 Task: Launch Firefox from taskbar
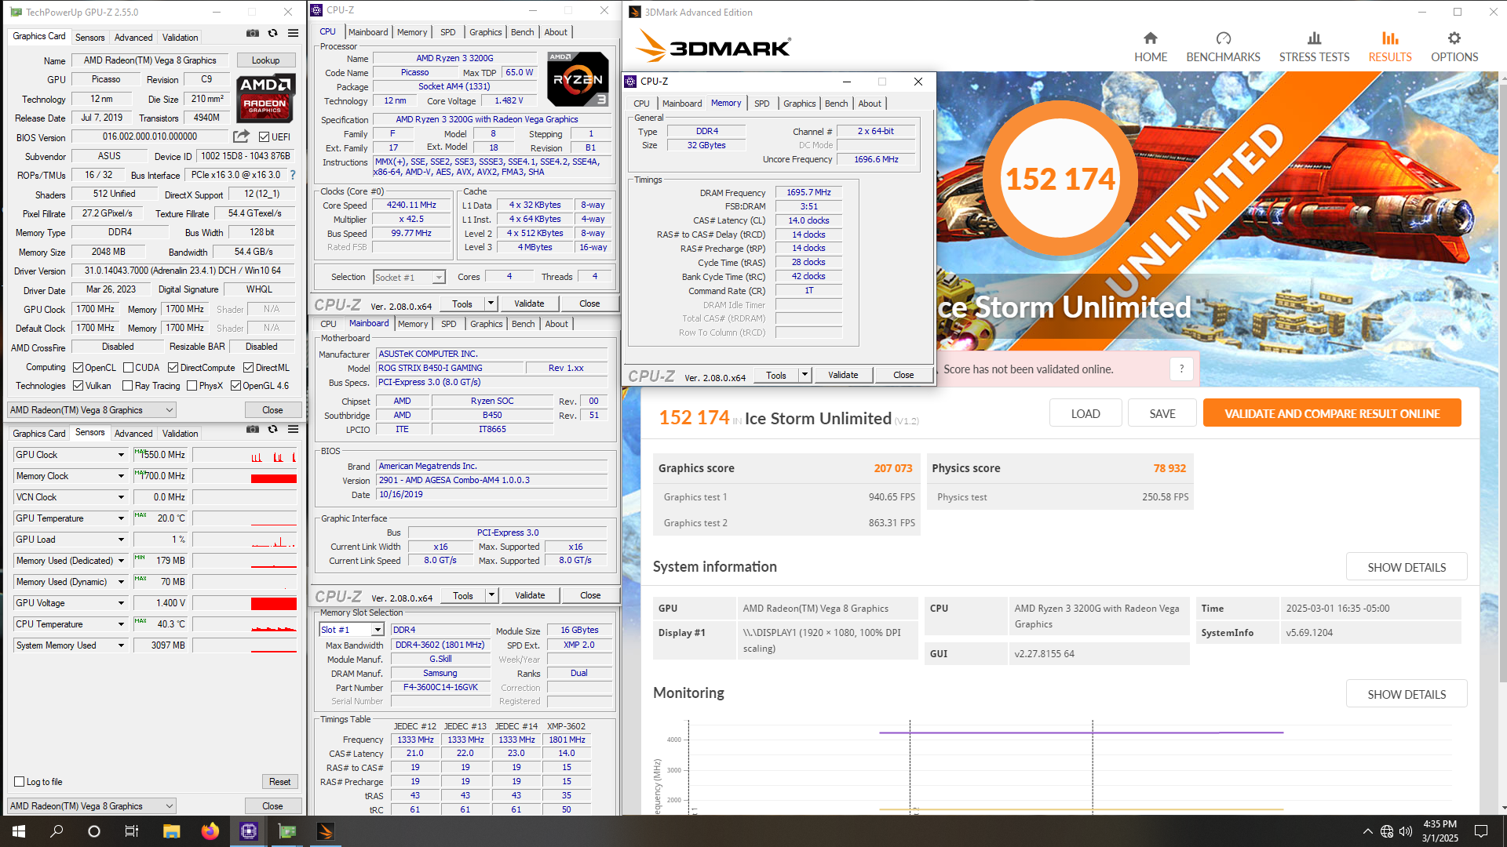click(x=210, y=831)
